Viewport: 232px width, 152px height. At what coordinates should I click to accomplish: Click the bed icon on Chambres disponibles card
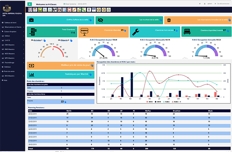click(x=187, y=32)
